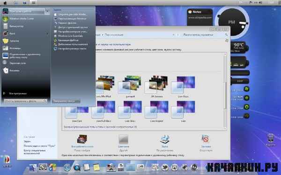Click the Notes gadget on desktop
Image resolution: width=281 pixels, height=175 pixels.
coord(200,18)
